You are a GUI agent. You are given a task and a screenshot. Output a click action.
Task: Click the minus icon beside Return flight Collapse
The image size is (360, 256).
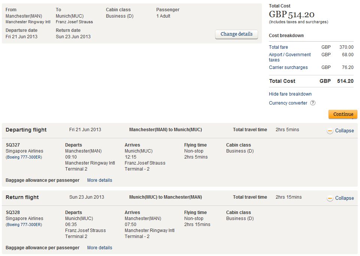click(330, 198)
